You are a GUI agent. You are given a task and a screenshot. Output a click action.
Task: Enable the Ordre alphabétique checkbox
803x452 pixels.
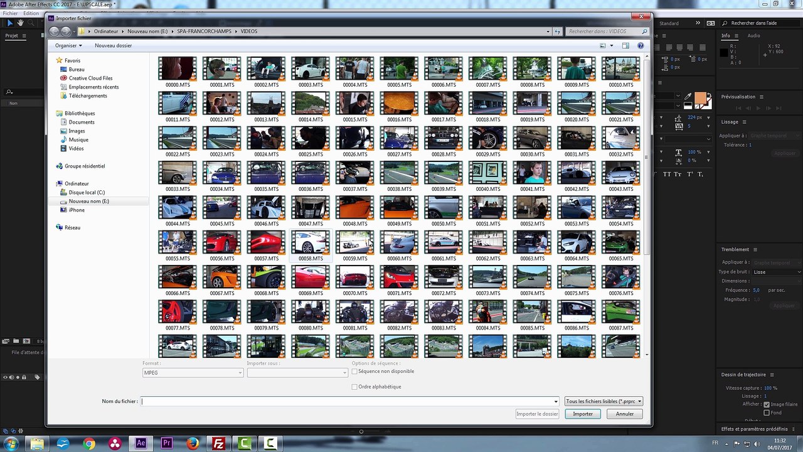pos(354,387)
